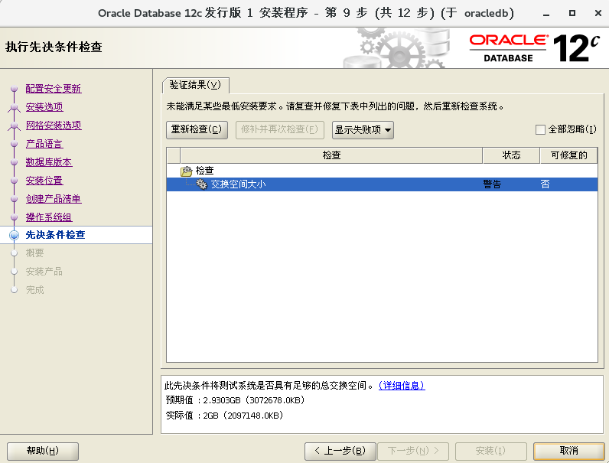Open the 详细信息 link
The width and height of the screenshot is (609, 463).
[x=402, y=385]
